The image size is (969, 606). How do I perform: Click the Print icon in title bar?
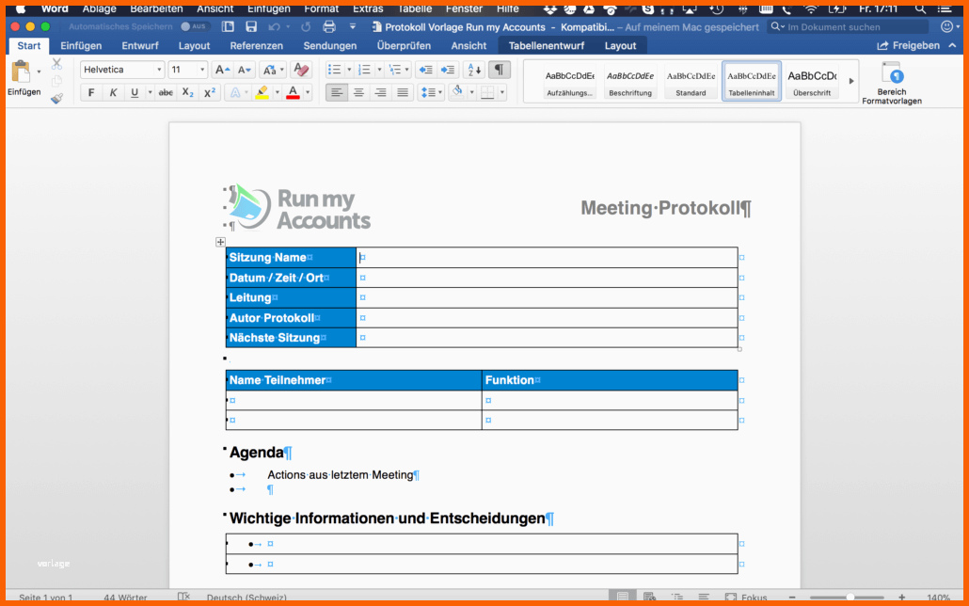tap(328, 26)
